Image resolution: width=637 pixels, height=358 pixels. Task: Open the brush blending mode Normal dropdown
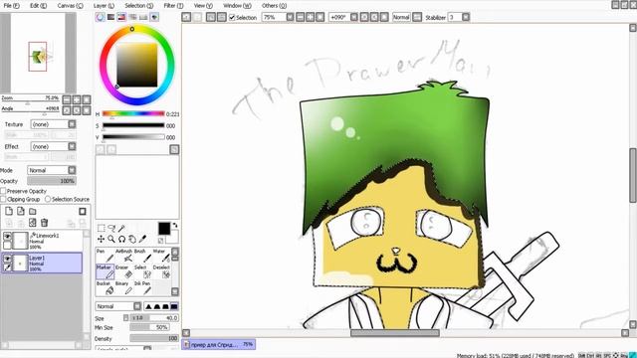point(137,306)
